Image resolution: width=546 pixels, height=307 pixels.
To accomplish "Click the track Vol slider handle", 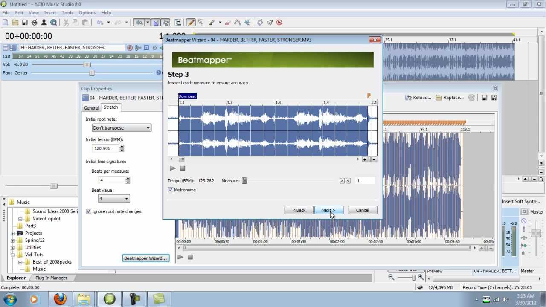I will (x=87, y=64).
